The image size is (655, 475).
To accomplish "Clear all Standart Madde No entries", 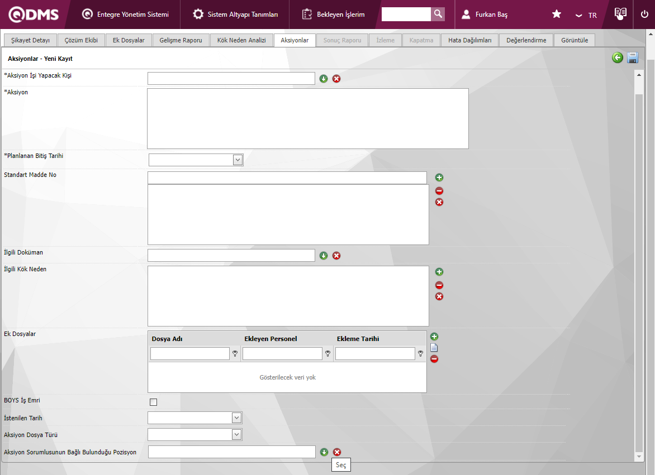I will pyautogui.click(x=439, y=202).
